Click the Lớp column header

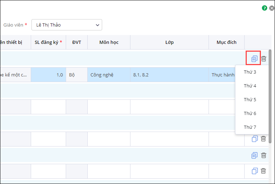point(169,42)
